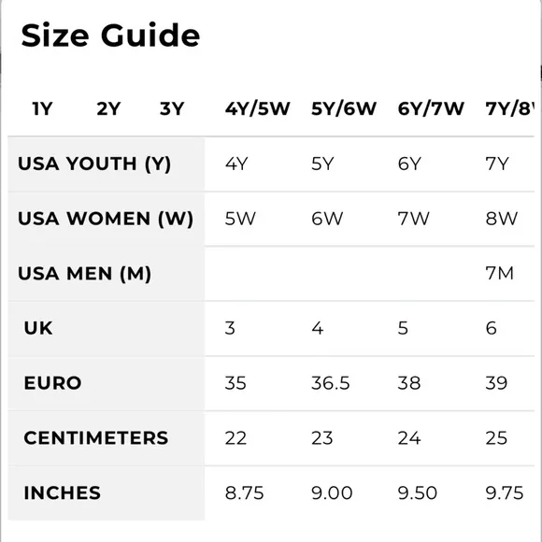Select the 6Y/7W size column header
Screen dimensions: 542x542
pos(431,109)
